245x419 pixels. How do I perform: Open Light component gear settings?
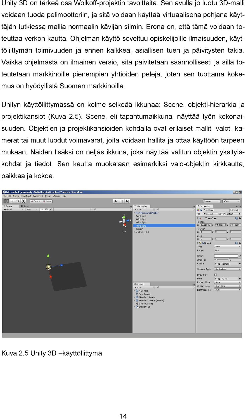pos(240,243)
